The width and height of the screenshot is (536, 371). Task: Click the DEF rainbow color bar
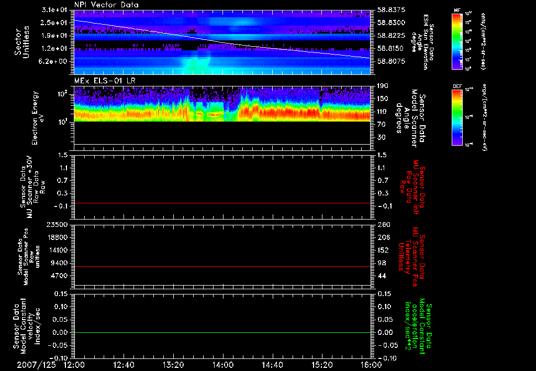tap(457, 118)
